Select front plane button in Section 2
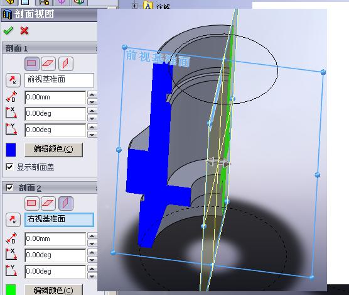Screen dimensions: 349x295 pos(32,203)
